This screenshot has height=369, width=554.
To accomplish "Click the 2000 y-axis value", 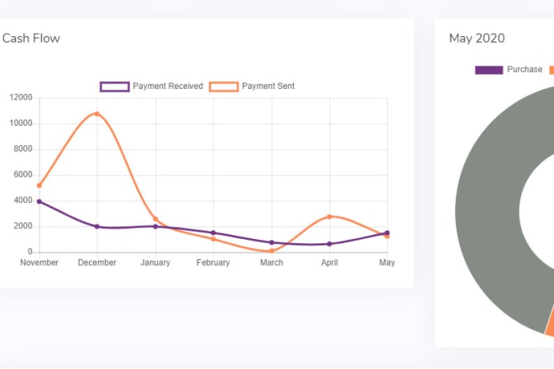I will coord(23,226).
